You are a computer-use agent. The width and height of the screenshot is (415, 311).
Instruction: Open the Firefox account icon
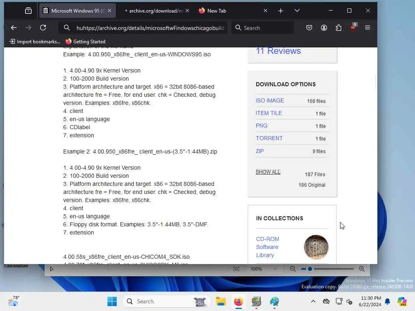coord(324,28)
